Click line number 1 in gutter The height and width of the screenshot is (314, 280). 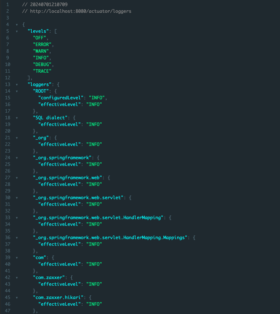(7, 4)
